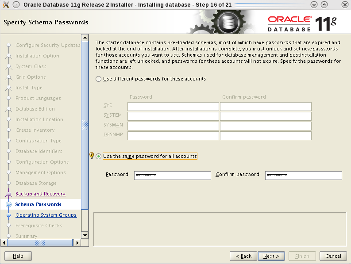Click 'System Class' step
351x264 pixels.
[31, 66]
